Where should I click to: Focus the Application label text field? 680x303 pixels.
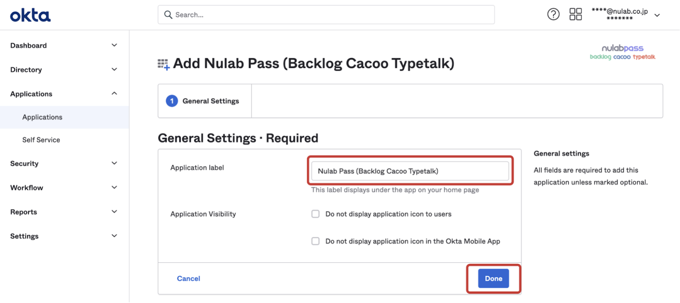[x=410, y=171]
